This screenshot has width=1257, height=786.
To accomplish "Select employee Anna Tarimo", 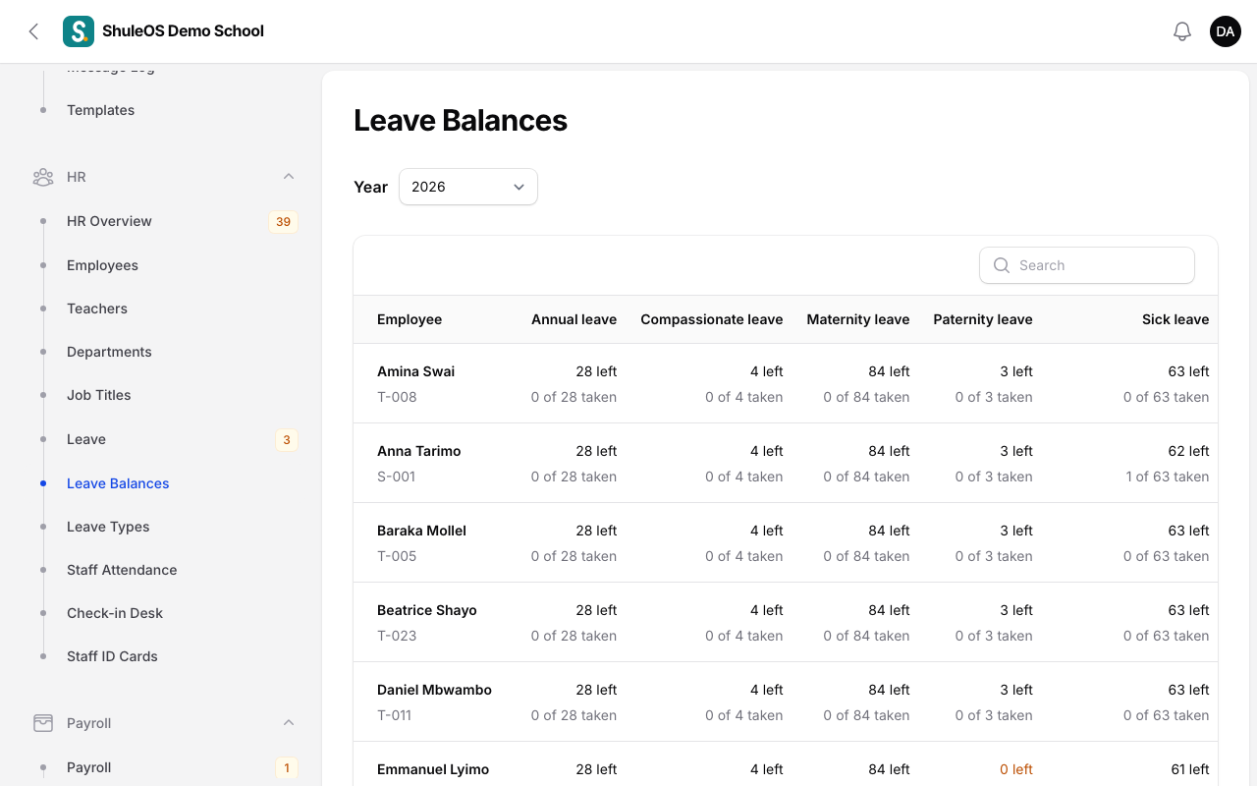I will pyautogui.click(x=419, y=451).
